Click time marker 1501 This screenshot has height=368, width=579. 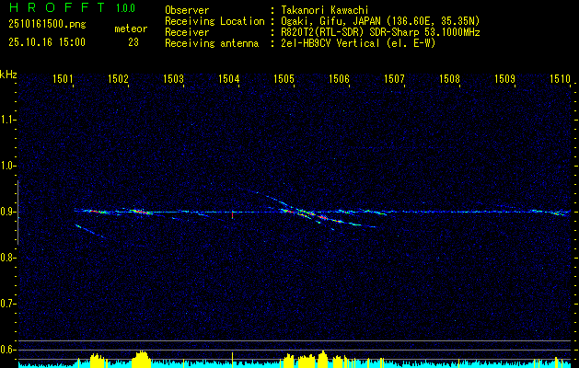[63, 78]
